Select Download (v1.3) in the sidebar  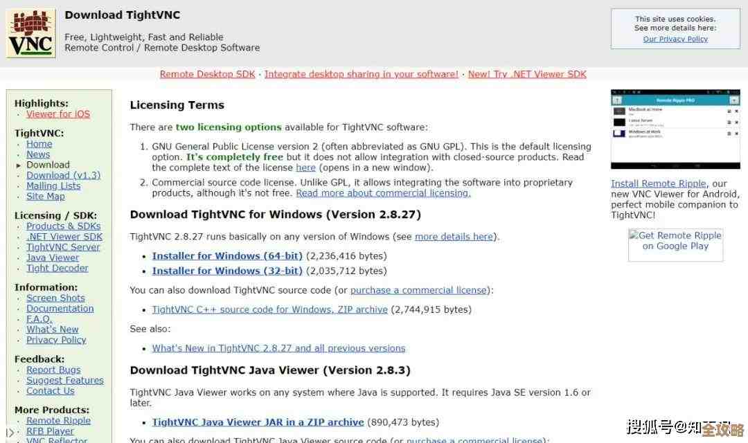point(63,175)
